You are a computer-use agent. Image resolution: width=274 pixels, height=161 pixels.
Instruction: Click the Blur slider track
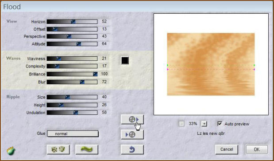(72, 82)
